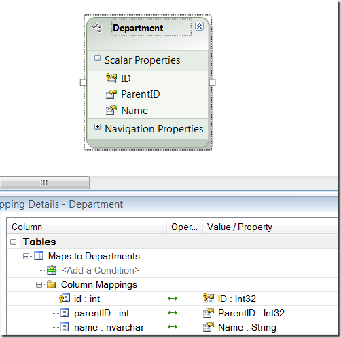The height and width of the screenshot is (338, 341).
Task: Select the Maps to Departments row
Action: (94, 256)
